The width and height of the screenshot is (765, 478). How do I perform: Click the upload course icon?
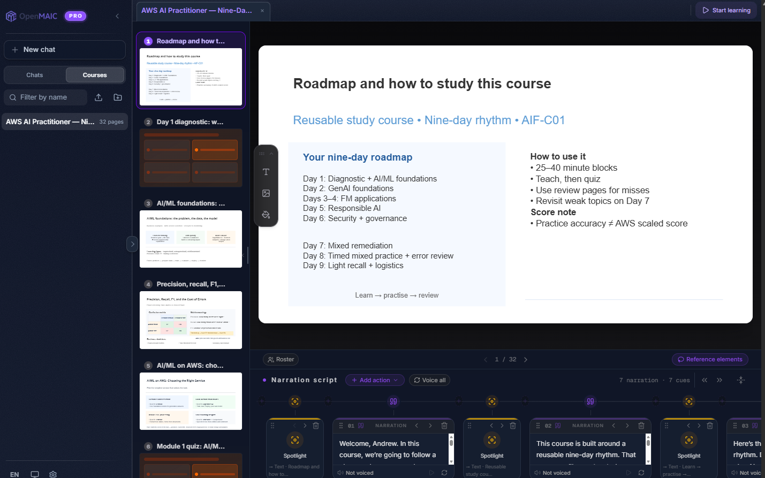[99, 97]
